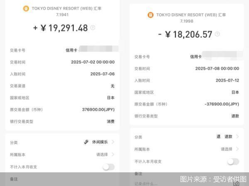Click 信用卡 card label in right panel
The image size is (249, 186).
(196, 57)
